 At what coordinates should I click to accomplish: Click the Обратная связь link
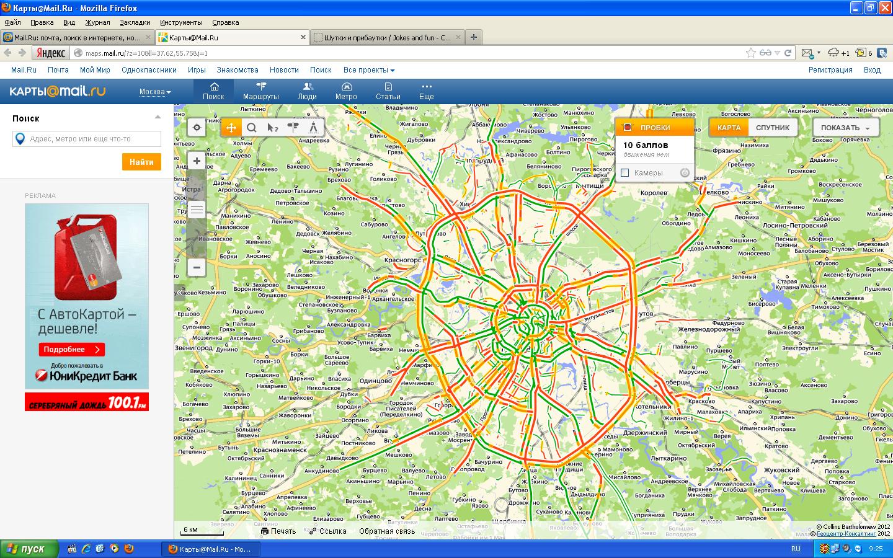click(387, 531)
